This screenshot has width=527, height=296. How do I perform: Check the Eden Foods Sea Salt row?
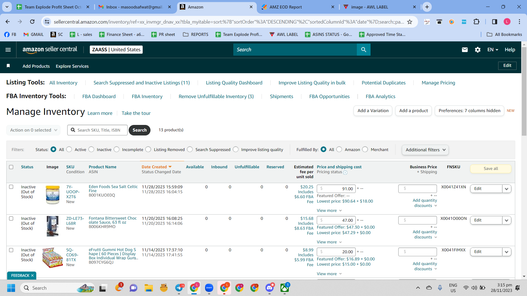point(11,187)
